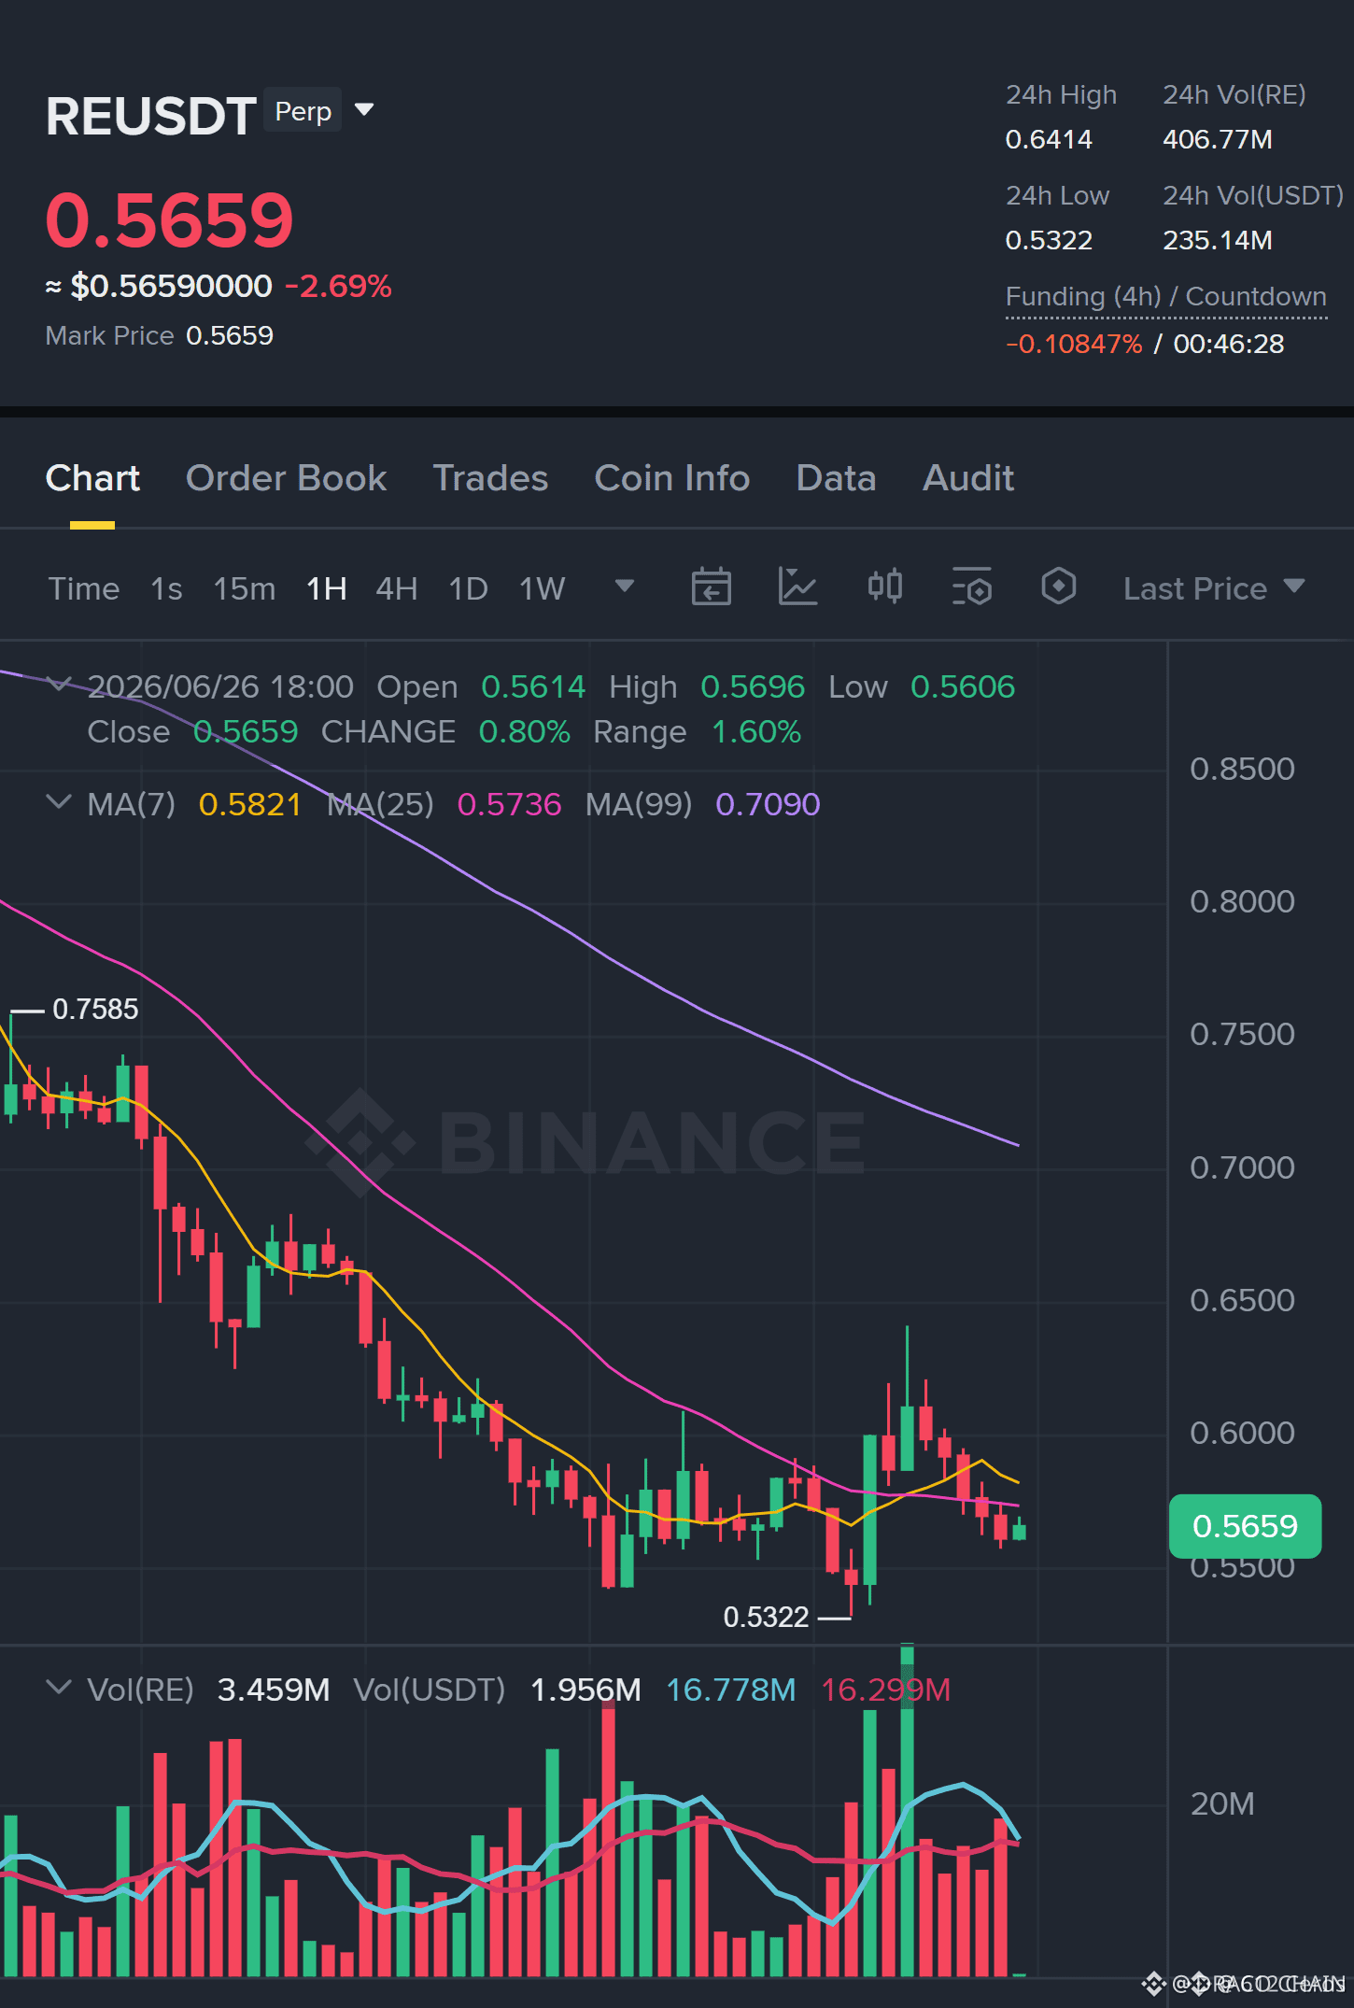Switch to the Chart tab
1354x2008 pixels.
(92, 478)
